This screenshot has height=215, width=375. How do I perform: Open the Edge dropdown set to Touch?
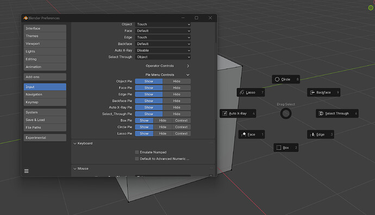click(163, 37)
